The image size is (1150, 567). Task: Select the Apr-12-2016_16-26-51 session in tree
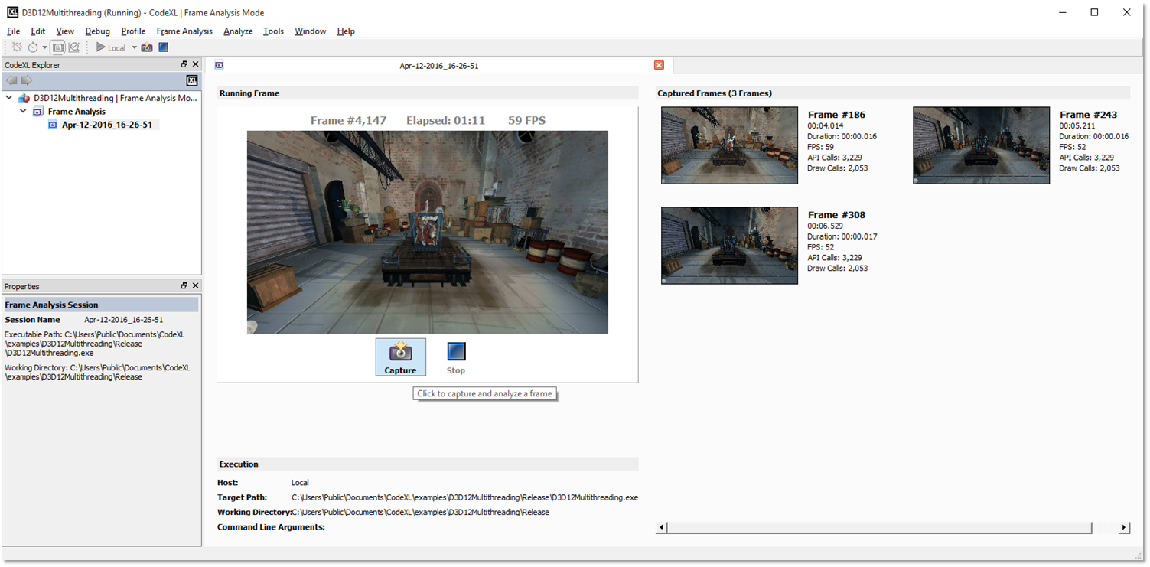pyautogui.click(x=106, y=125)
